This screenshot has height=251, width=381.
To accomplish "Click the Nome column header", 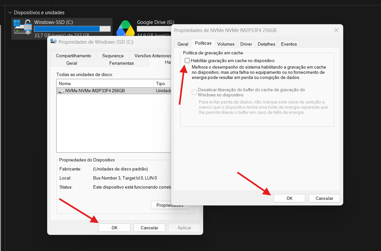I will (105, 83).
